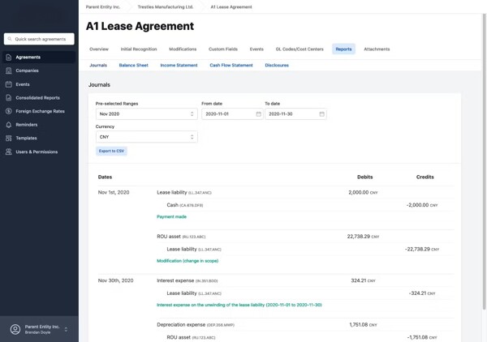
Task: Click the Users & Permissions people icon
Action: coord(9,152)
